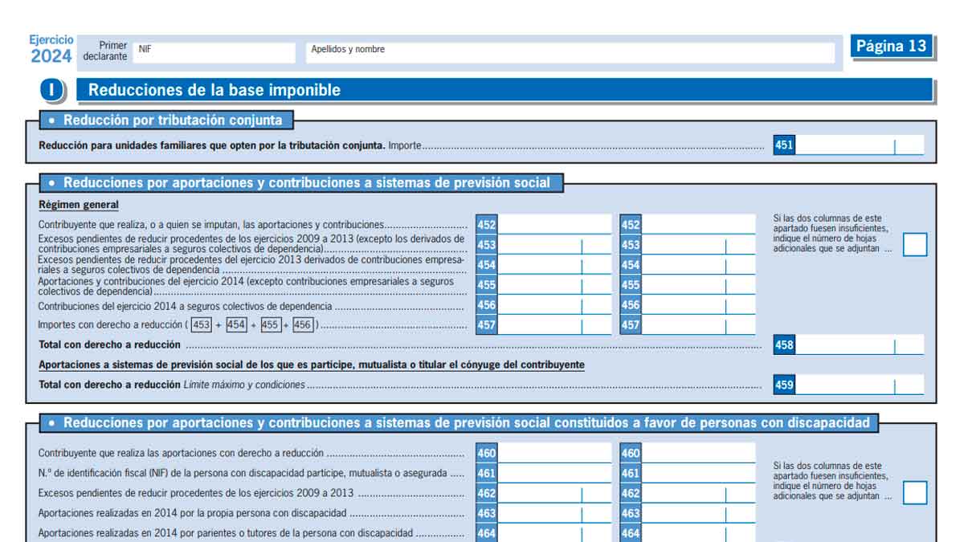Viewport: 964px width, 542px height.
Task: Click the sistemas de previsión social section heading
Action: pyautogui.click(x=301, y=183)
